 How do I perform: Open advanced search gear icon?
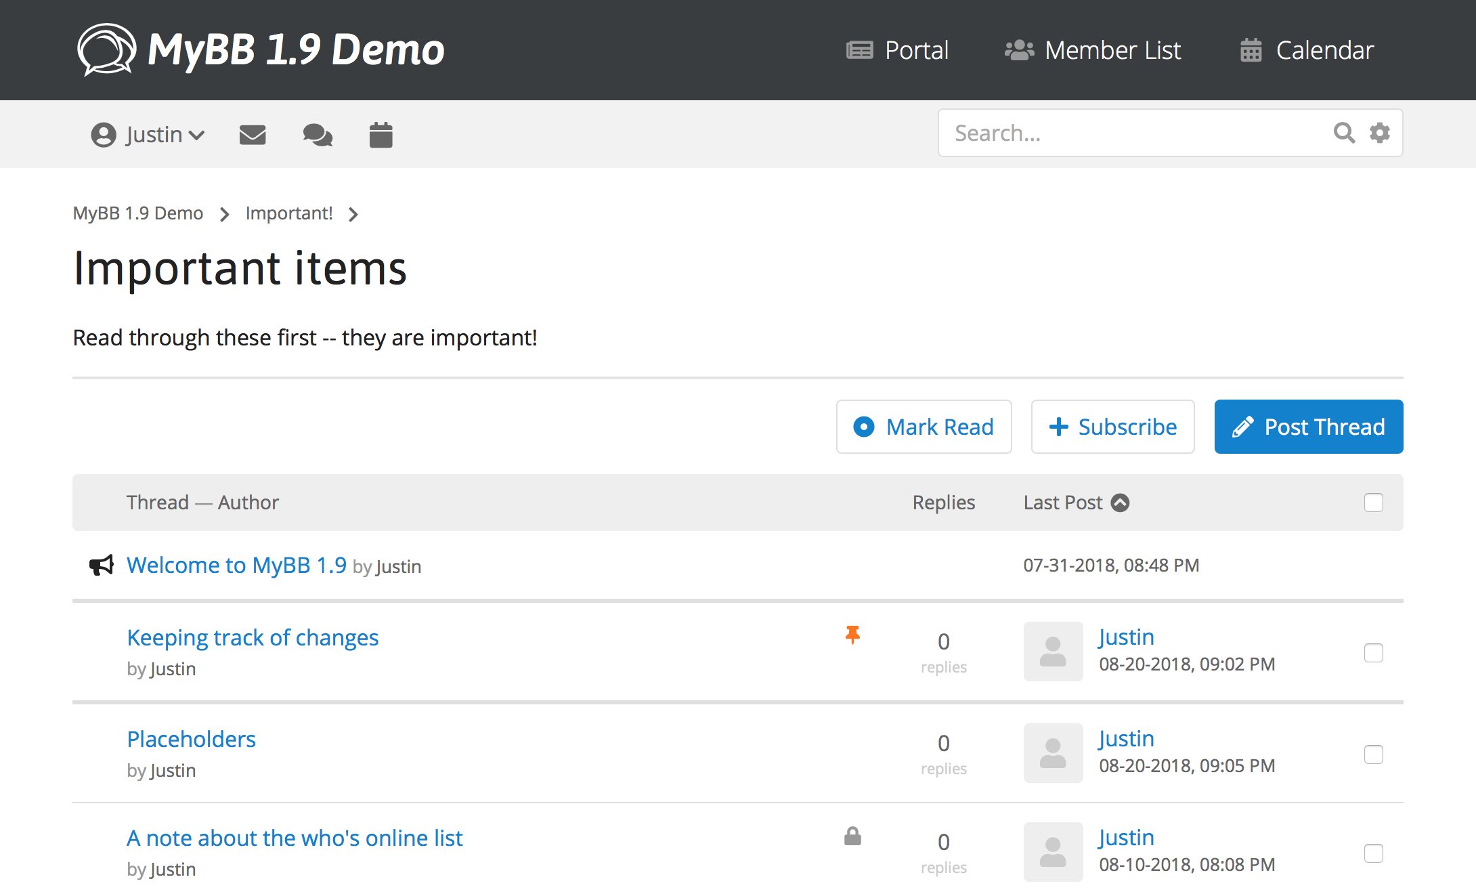(1380, 133)
